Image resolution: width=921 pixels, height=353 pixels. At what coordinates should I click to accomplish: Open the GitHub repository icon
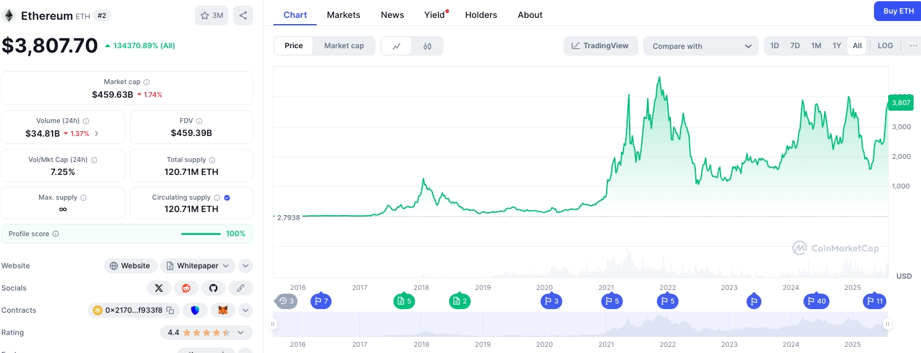[213, 288]
